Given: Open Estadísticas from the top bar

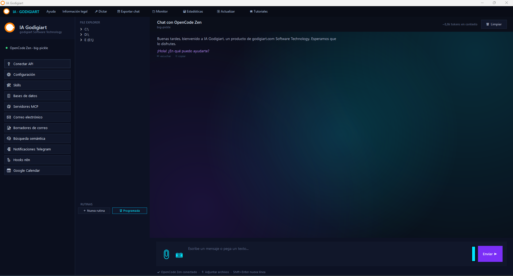Looking at the screenshot, I should click(193, 11).
